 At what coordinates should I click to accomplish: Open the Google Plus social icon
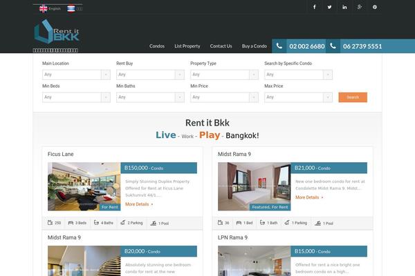(x=360, y=7)
